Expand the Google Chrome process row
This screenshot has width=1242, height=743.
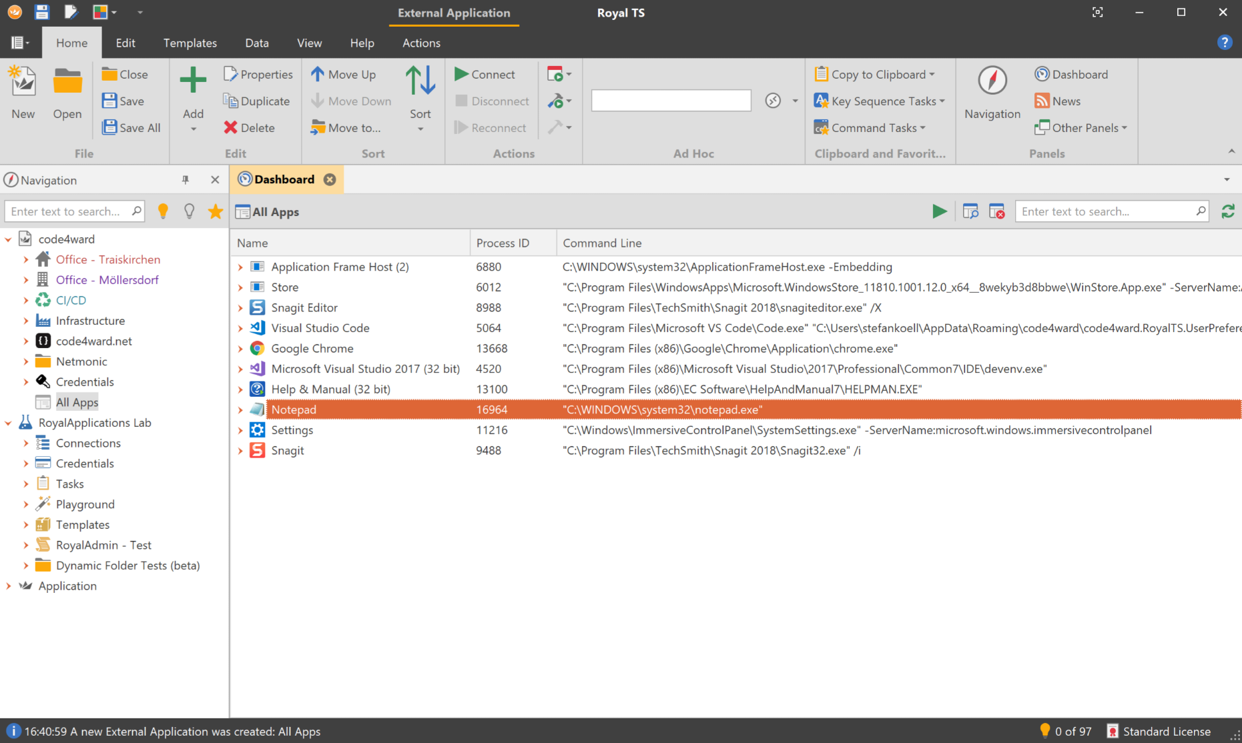click(x=240, y=348)
